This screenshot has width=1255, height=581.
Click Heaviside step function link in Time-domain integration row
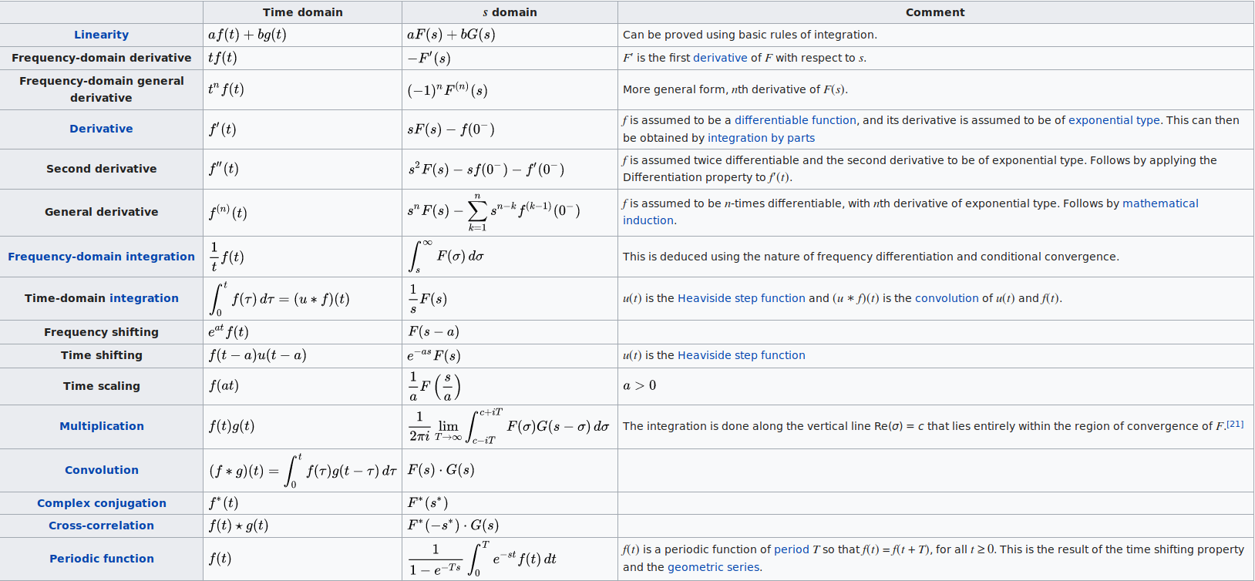[x=741, y=298]
